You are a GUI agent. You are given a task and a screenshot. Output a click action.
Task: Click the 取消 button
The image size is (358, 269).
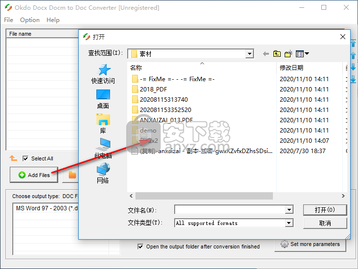point(325,223)
